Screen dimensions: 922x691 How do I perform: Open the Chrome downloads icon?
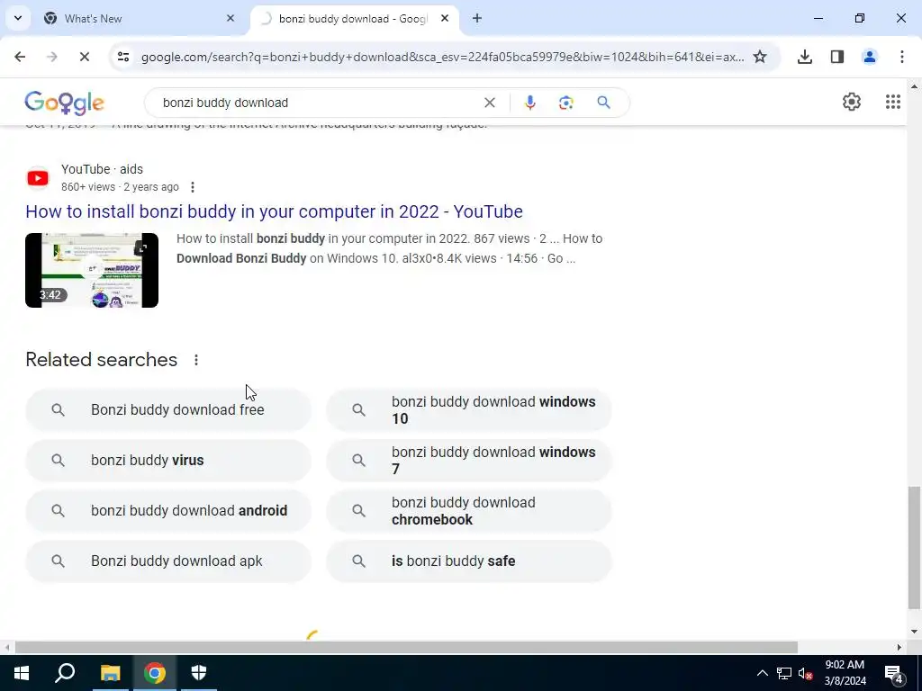point(804,57)
